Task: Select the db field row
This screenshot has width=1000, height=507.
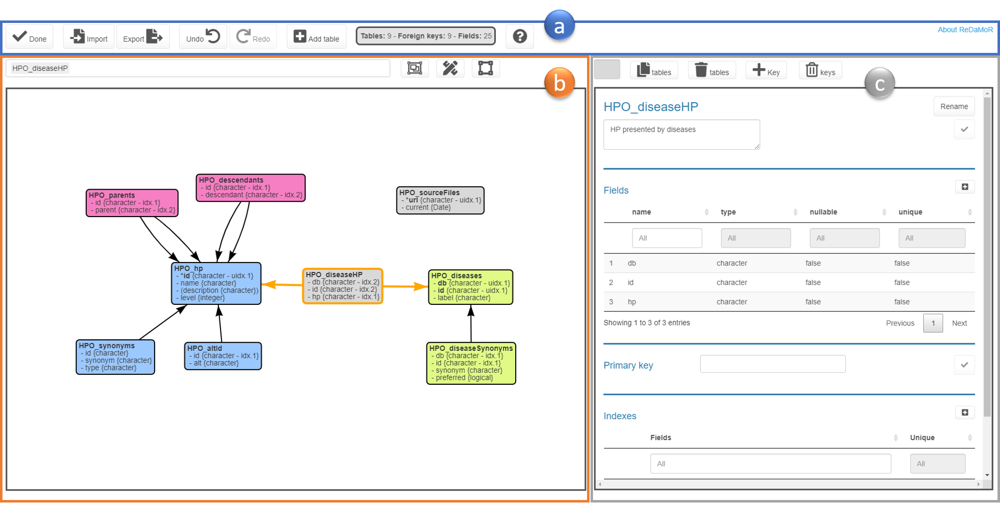Action: pos(789,263)
